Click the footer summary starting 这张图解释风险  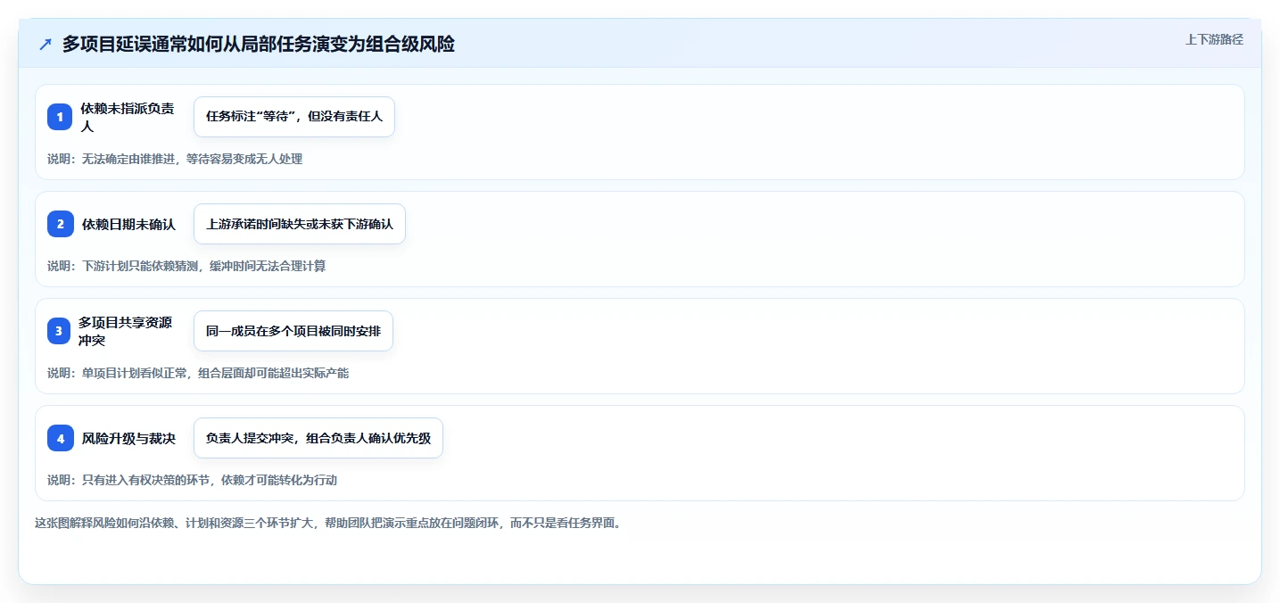(x=327, y=523)
